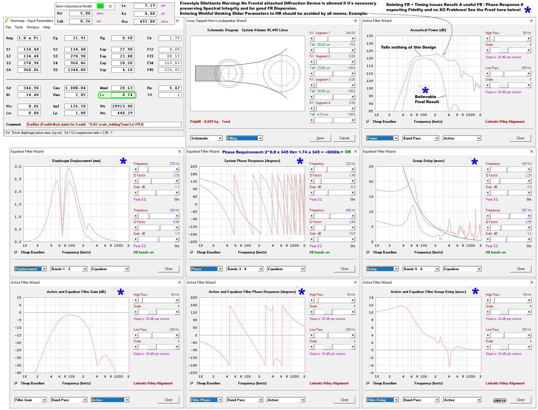
Task: Open the File menu in Hornresp
Action: (x=8, y=27)
